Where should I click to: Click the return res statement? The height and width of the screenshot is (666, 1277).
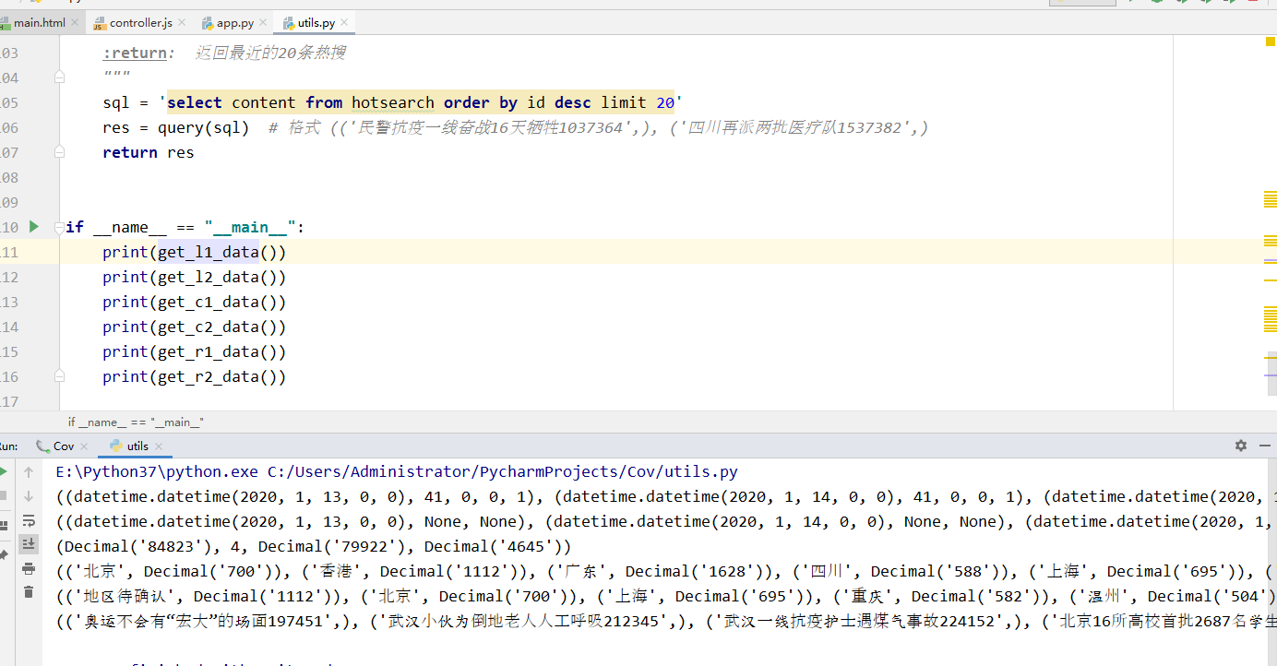tap(149, 152)
